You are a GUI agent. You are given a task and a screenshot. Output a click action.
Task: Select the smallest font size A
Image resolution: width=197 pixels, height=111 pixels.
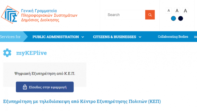pos(169,10)
